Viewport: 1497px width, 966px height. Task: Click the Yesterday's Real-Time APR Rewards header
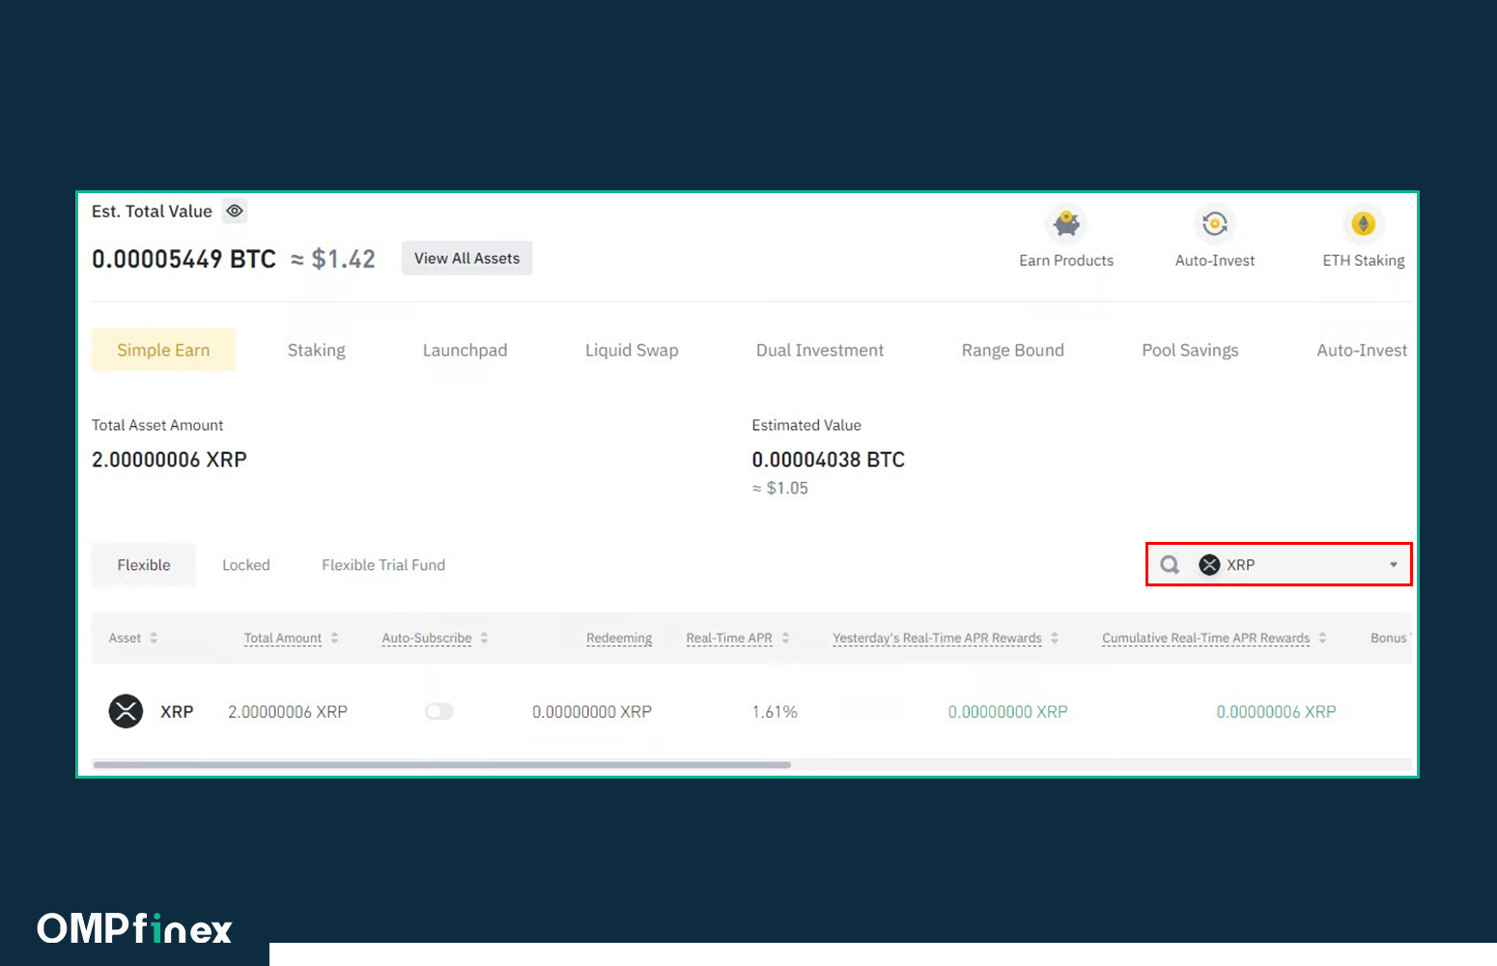tap(937, 639)
